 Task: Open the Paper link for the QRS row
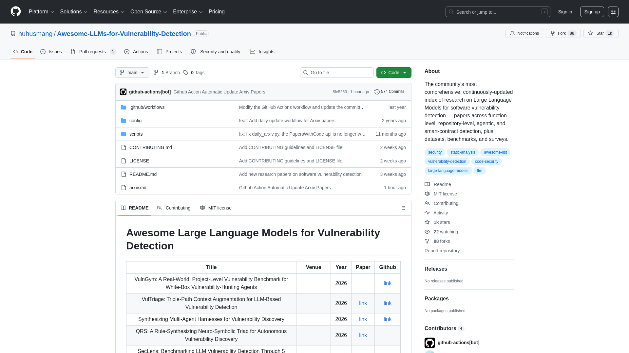(x=363, y=335)
